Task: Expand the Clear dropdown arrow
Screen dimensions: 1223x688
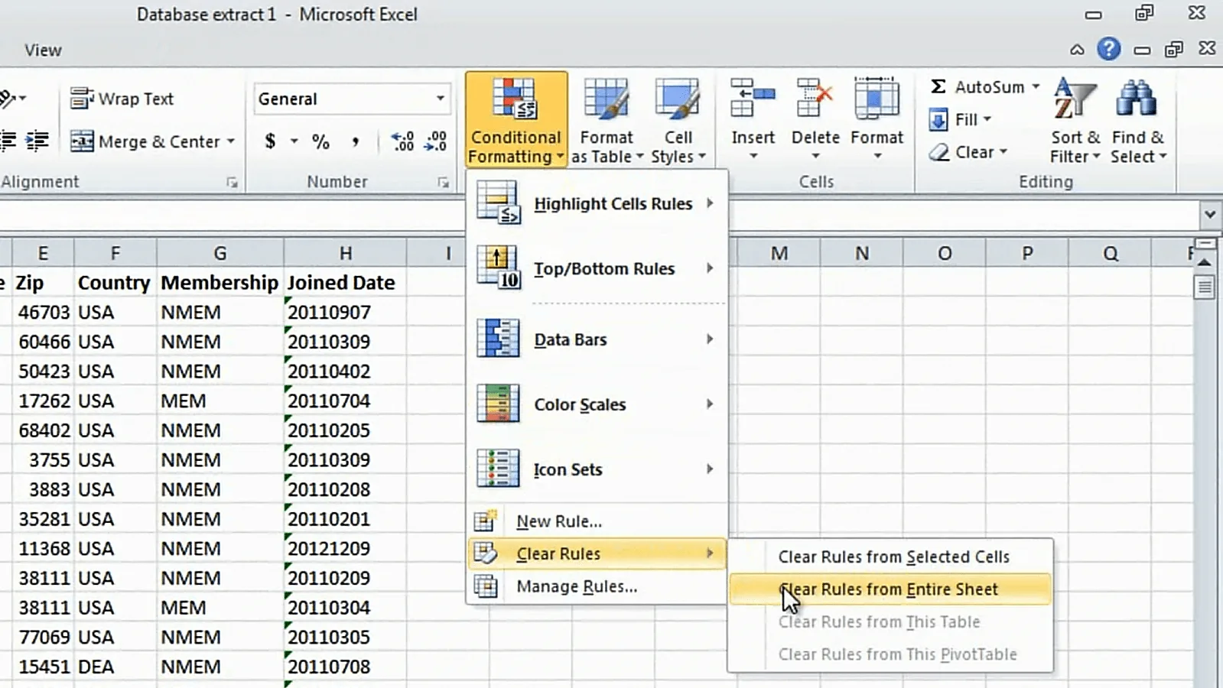Action: pos(1003,151)
